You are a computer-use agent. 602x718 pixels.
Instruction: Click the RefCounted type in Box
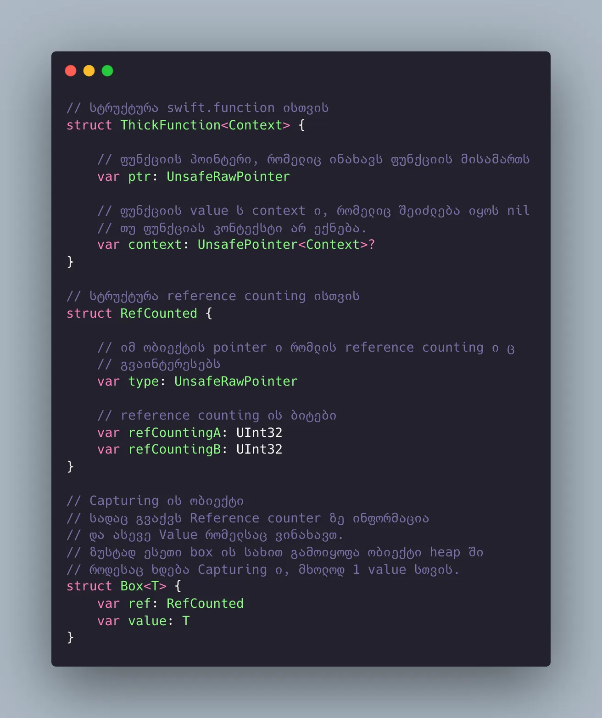pyautogui.click(x=205, y=603)
